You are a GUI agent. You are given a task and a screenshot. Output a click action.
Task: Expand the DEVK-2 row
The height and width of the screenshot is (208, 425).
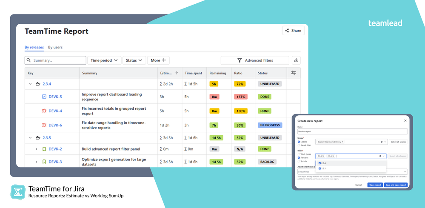pos(36,149)
